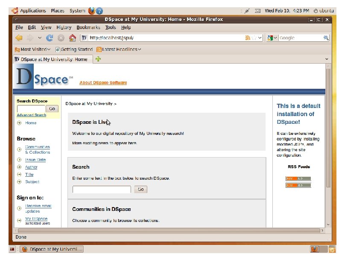This screenshot has height=254, width=339.
Task: Bookmark this page with the star icon
Action: [x=254, y=38]
